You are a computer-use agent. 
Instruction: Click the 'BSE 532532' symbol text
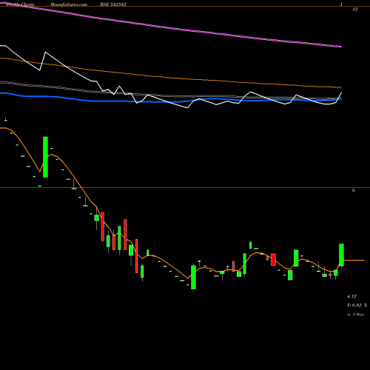[x=113, y=4]
